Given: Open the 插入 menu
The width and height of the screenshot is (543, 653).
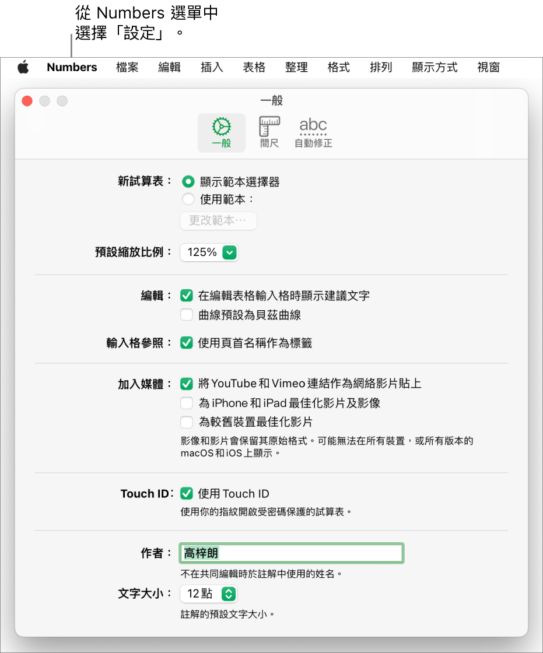Looking at the screenshot, I should point(212,67).
